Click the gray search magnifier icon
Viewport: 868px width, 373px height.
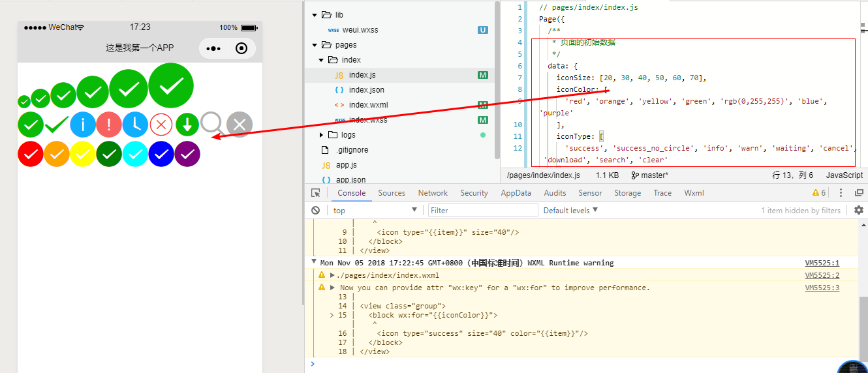point(213,124)
